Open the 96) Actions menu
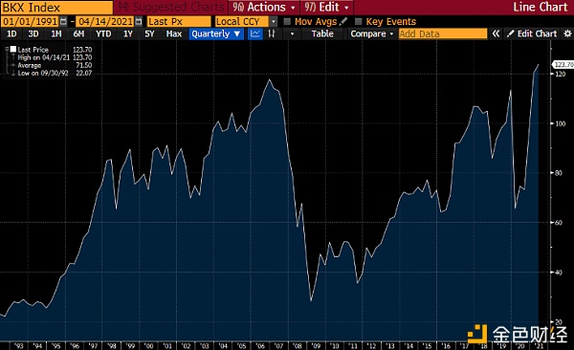The height and width of the screenshot is (350, 574). tap(264, 7)
